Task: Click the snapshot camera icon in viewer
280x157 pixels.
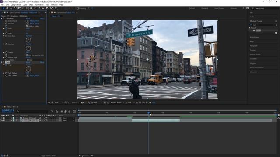Action: [82, 103]
